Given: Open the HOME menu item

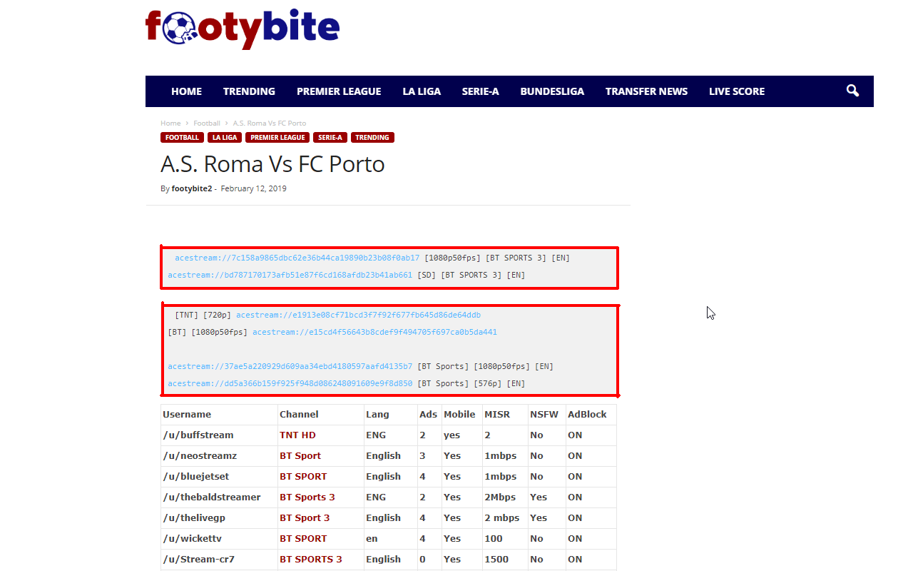Looking at the screenshot, I should 186,91.
